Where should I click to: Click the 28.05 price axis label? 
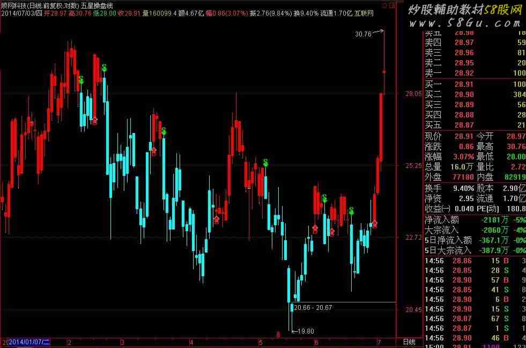click(x=413, y=94)
